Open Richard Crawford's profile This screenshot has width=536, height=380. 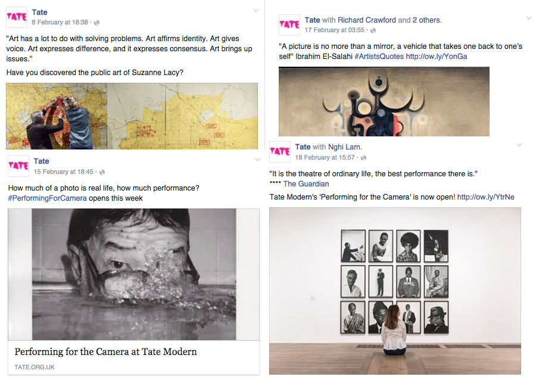tap(367, 20)
